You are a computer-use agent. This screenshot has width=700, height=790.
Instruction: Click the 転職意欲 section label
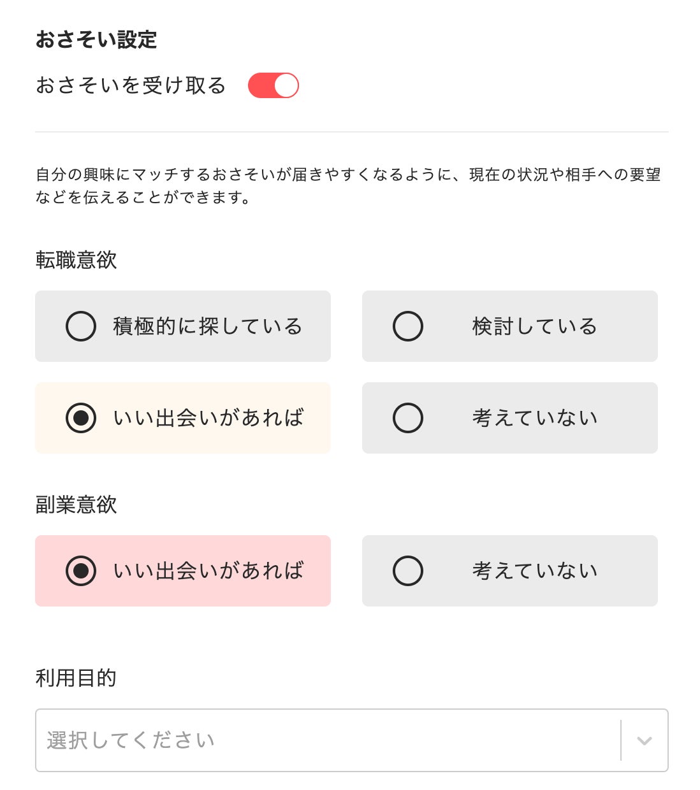(x=77, y=260)
